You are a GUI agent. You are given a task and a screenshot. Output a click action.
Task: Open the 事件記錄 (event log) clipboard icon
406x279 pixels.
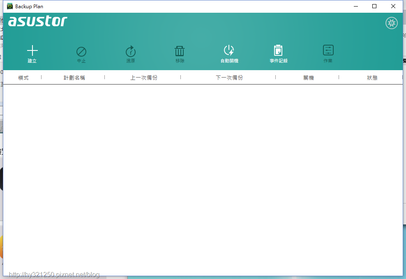point(278,50)
